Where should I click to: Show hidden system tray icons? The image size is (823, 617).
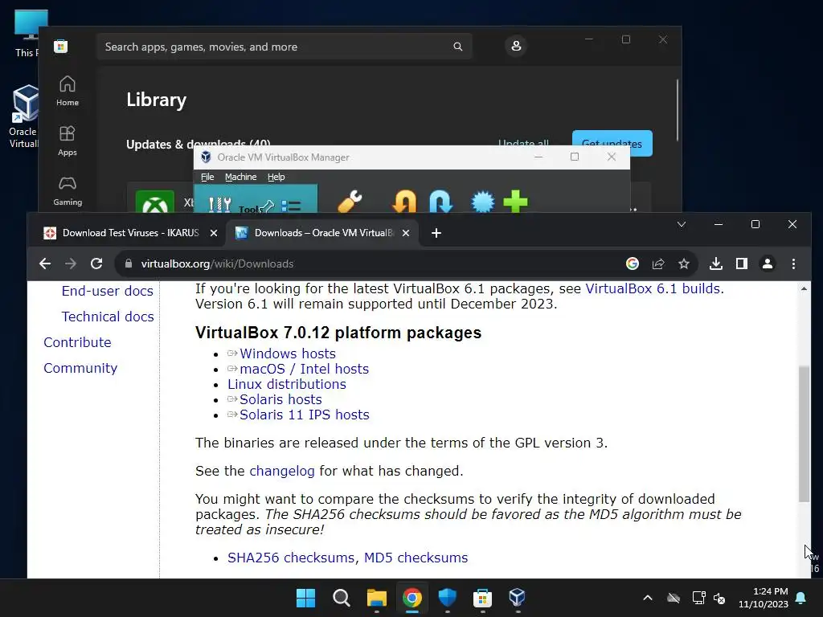(648, 598)
